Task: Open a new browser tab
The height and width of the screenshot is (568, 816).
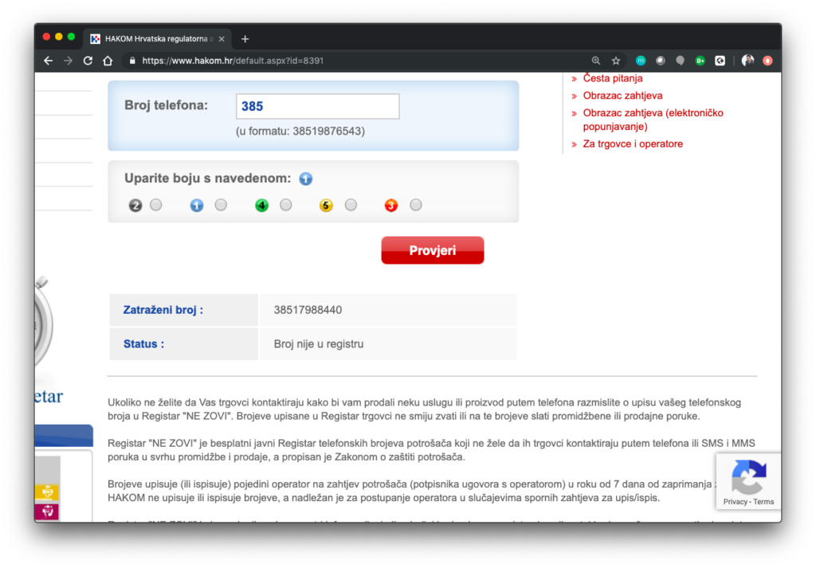Action: pos(245,39)
